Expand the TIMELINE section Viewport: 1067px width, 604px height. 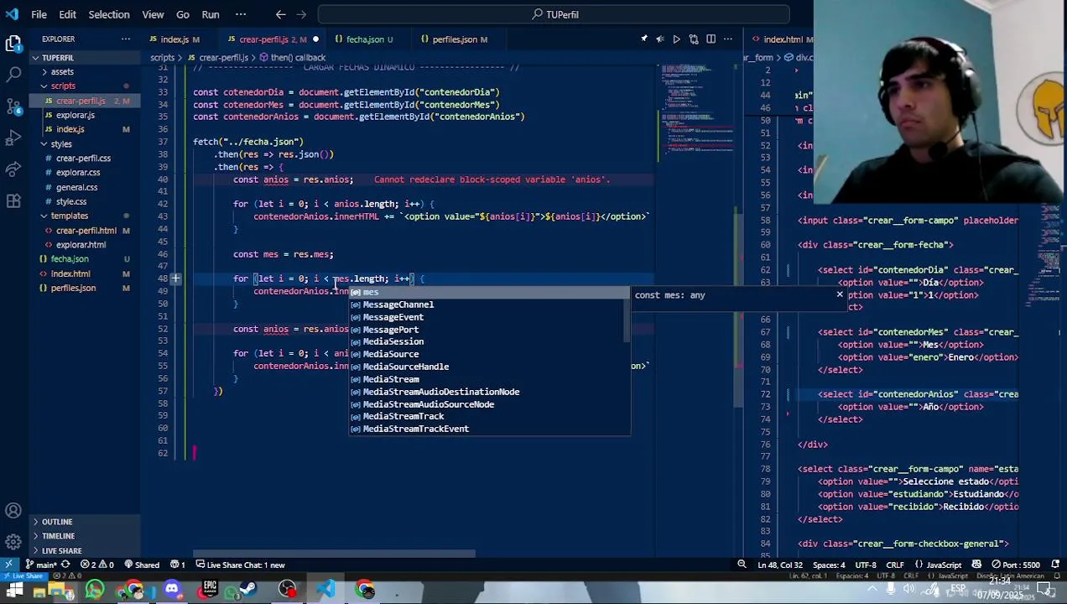click(x=58, y=536)
